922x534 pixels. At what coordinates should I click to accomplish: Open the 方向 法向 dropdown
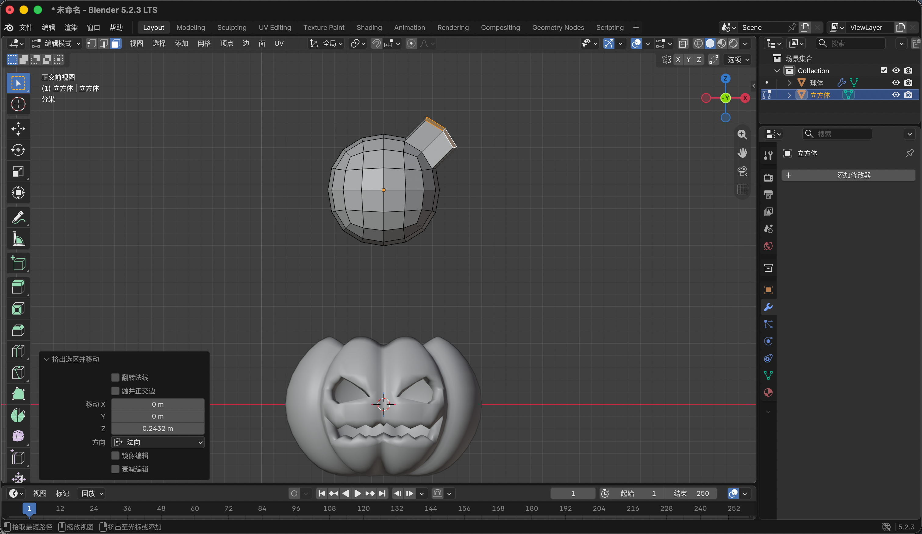pos(158,442)
